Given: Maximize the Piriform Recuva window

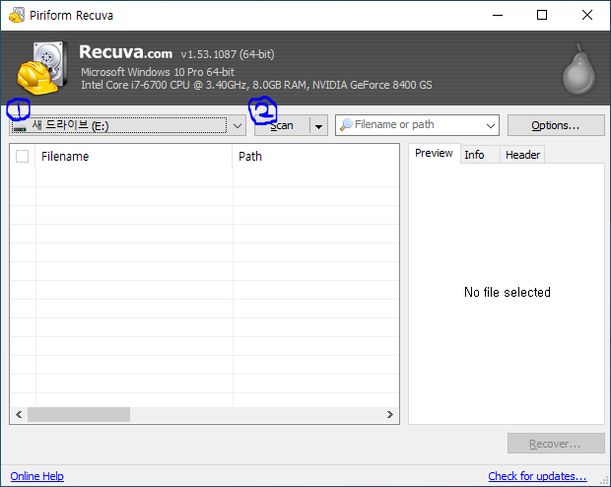Looking at the screenshot, I should (542, 15).
